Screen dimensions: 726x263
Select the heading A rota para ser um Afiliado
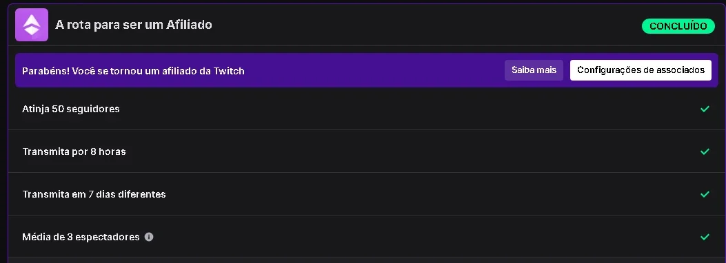(133, 25)
